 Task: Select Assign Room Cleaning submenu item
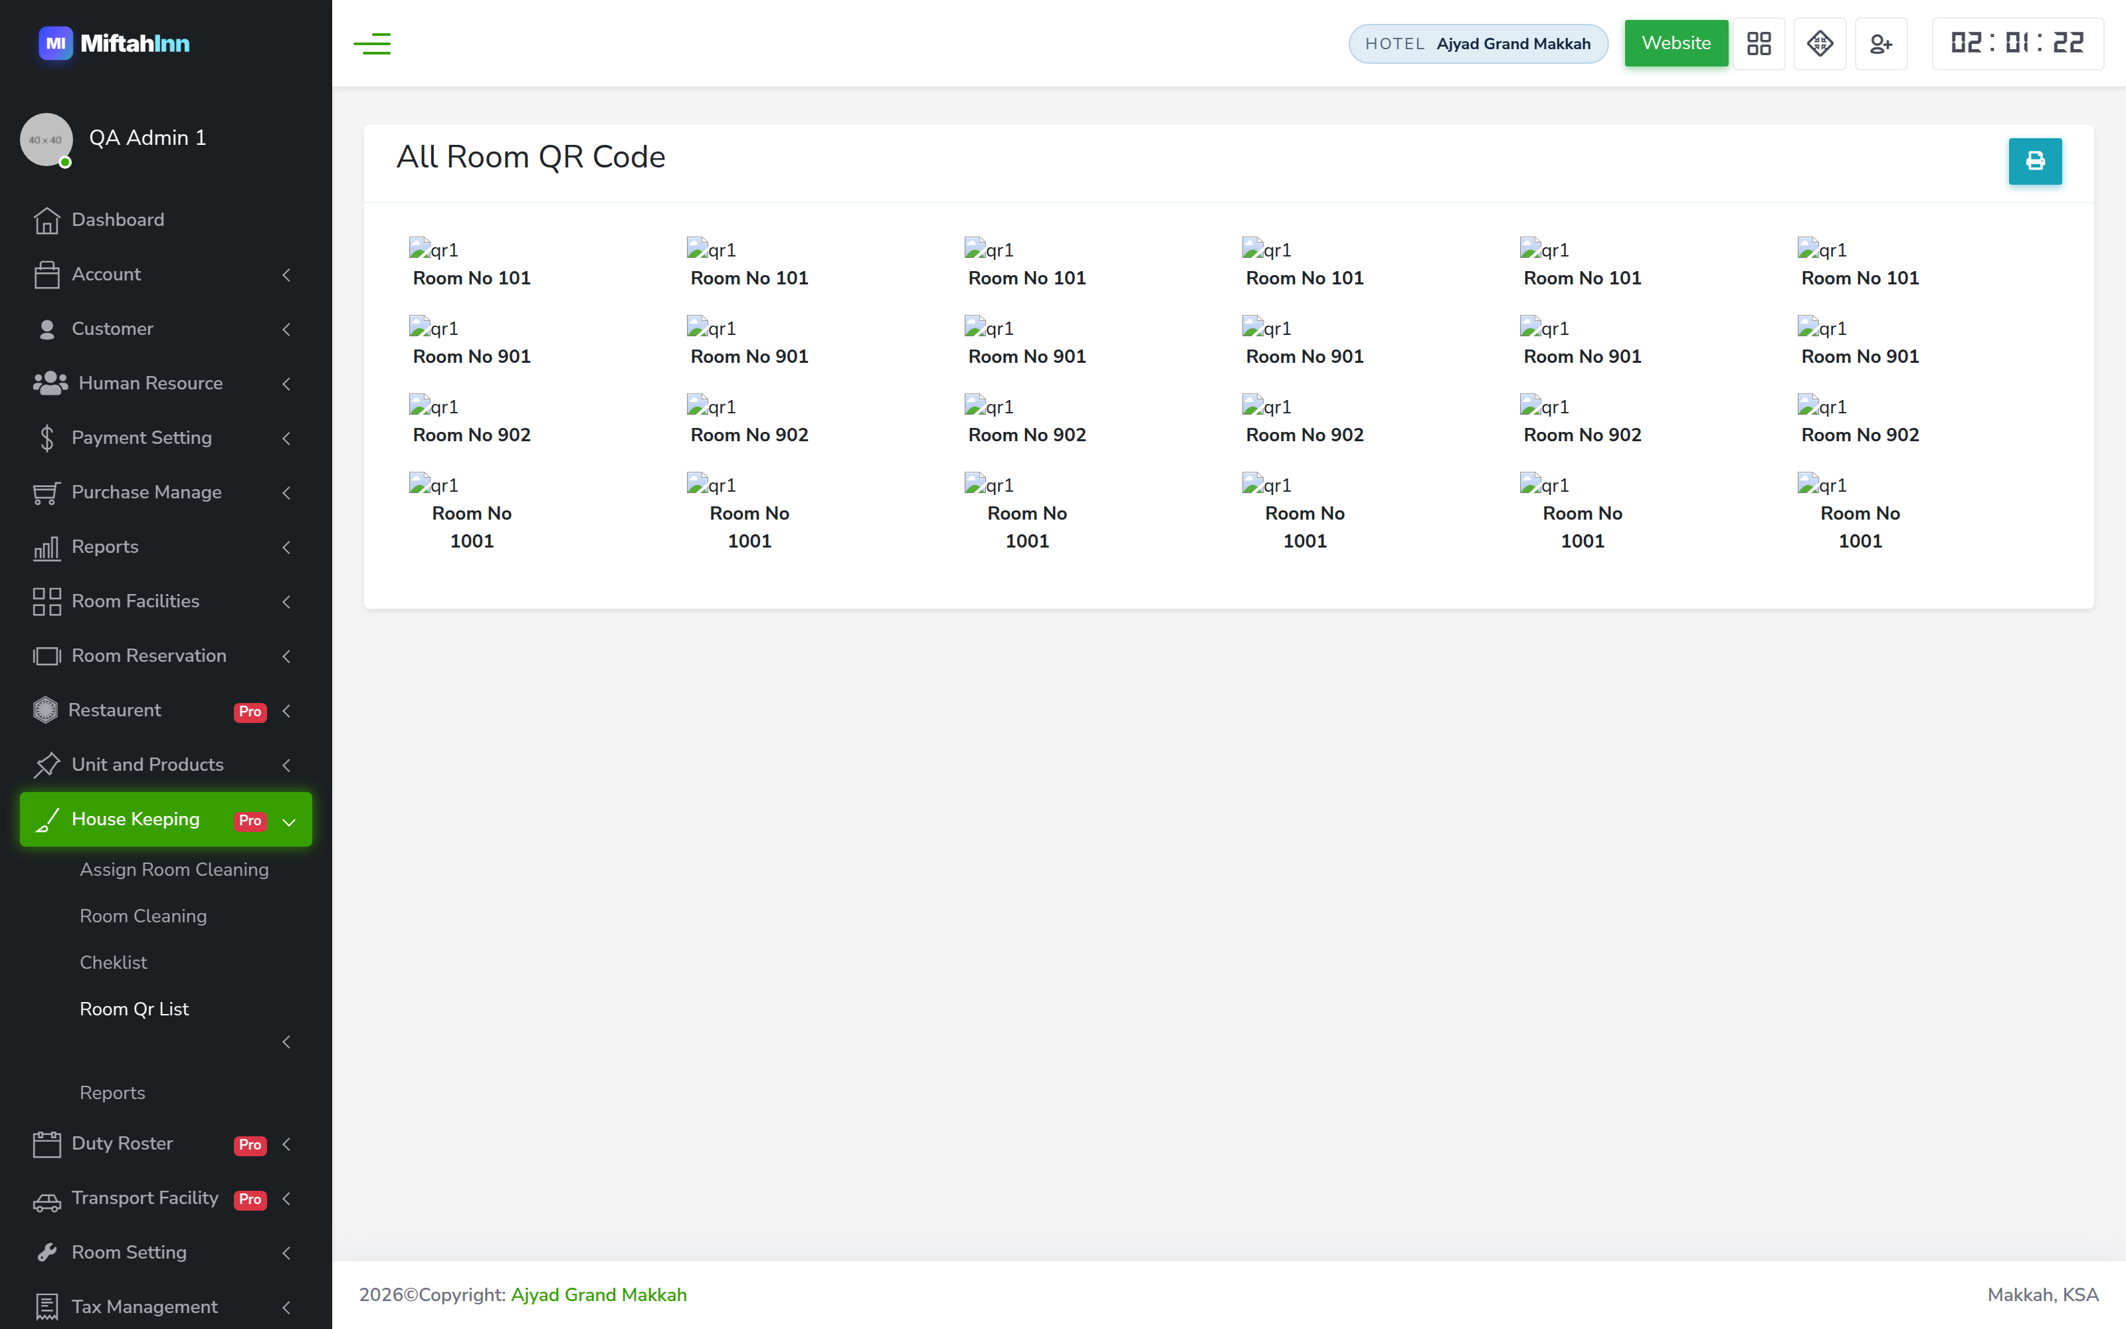pyautogui.click(x=174, y=869)
